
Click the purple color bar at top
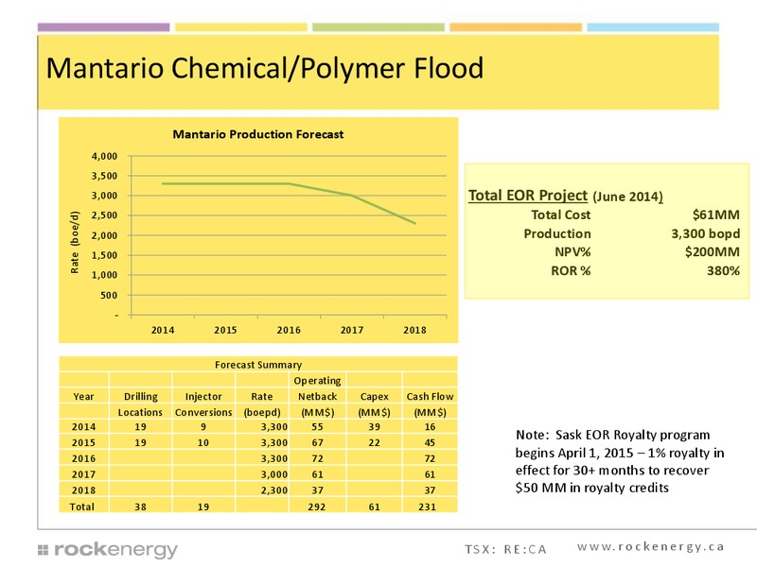point(104,27)
